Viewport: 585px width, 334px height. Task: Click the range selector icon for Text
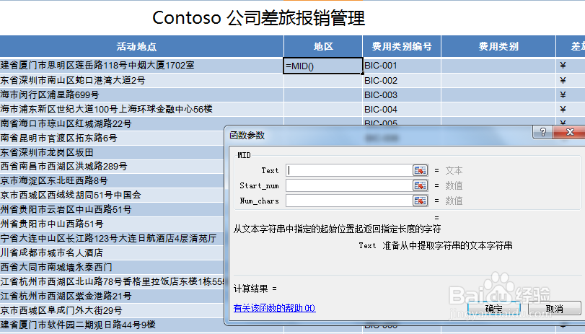[x=420, y=170]
